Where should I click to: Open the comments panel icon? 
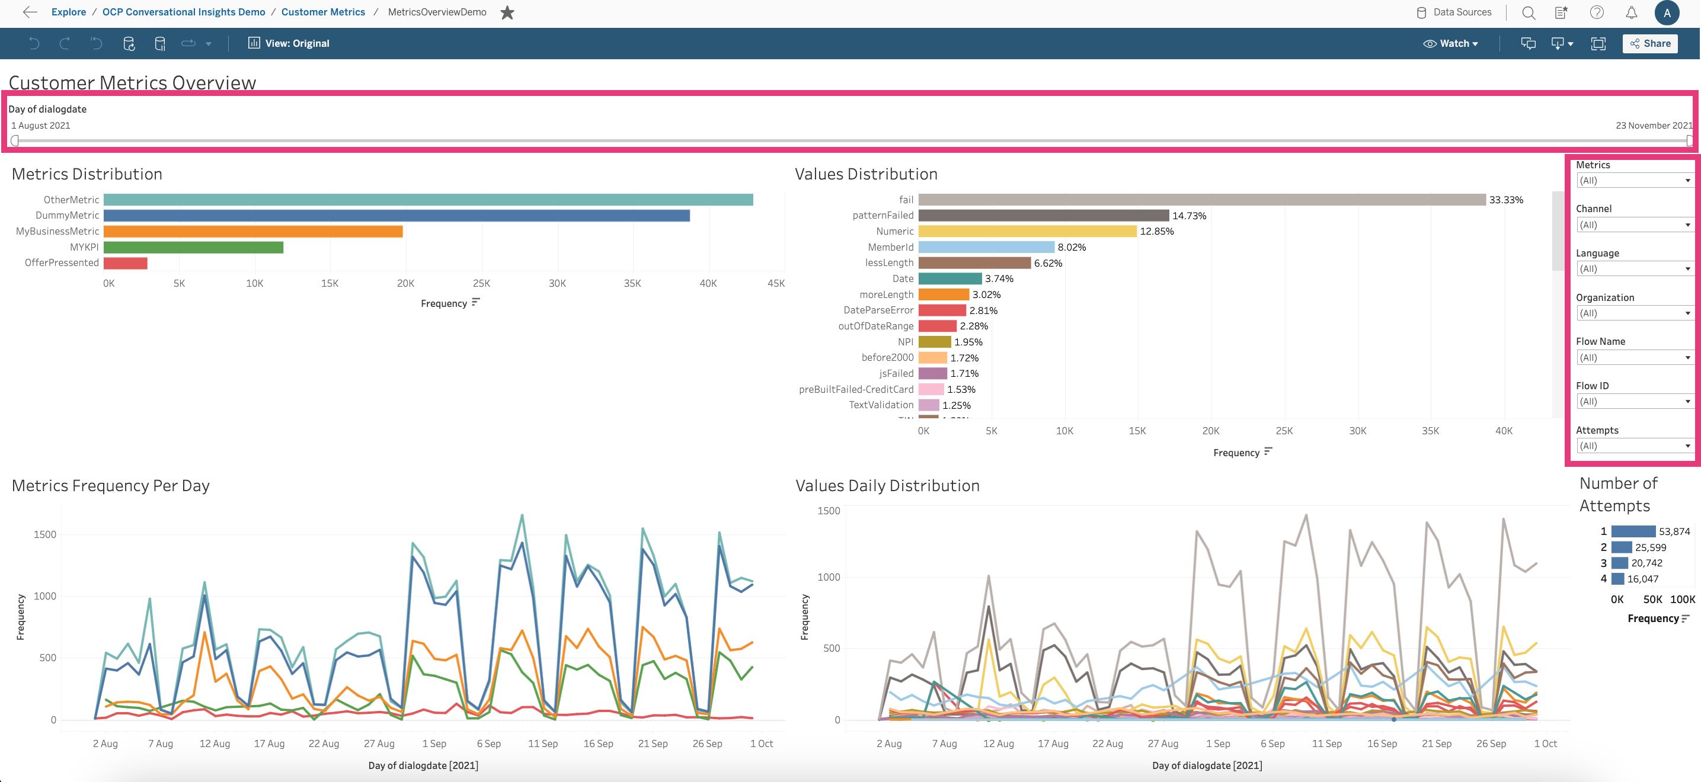pos(1528,44)
